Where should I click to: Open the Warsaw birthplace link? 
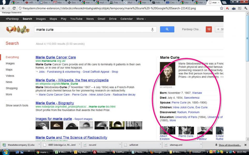point(197,93)
